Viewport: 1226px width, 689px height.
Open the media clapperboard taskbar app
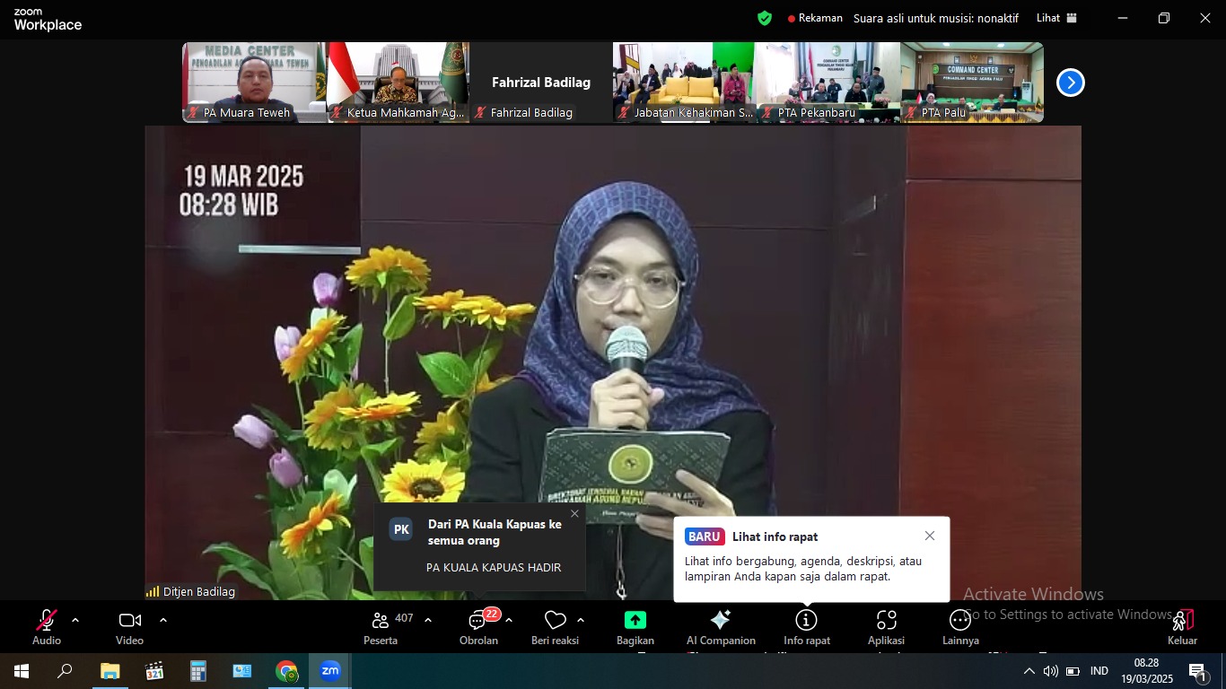pos(154,671)
